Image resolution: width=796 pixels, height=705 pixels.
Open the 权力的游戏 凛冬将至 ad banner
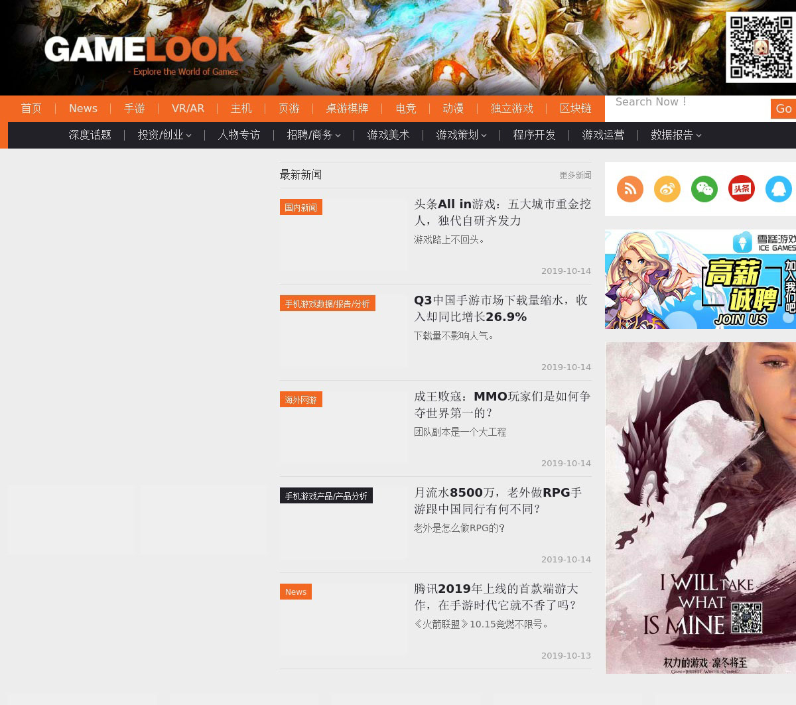(700, 508)
